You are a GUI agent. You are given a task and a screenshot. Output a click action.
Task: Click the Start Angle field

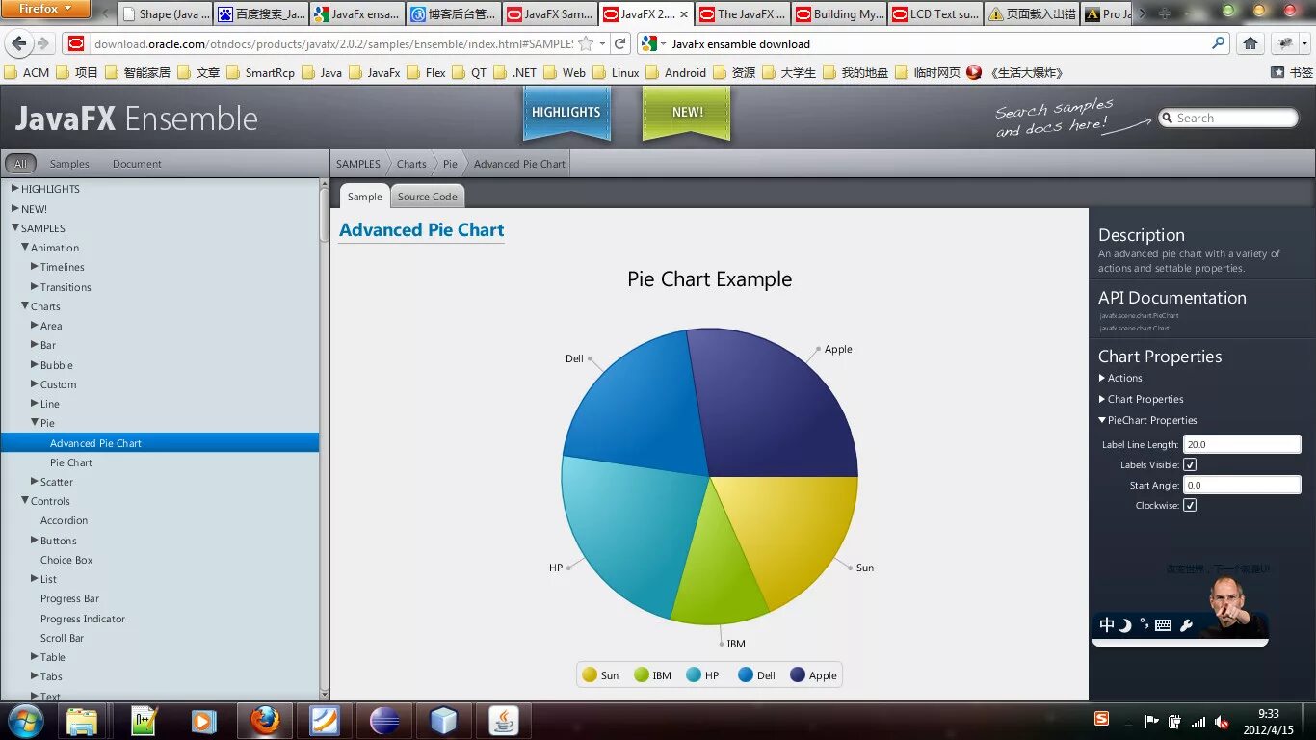pos(1242,485)
